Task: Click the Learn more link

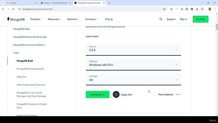Action: 92,36
